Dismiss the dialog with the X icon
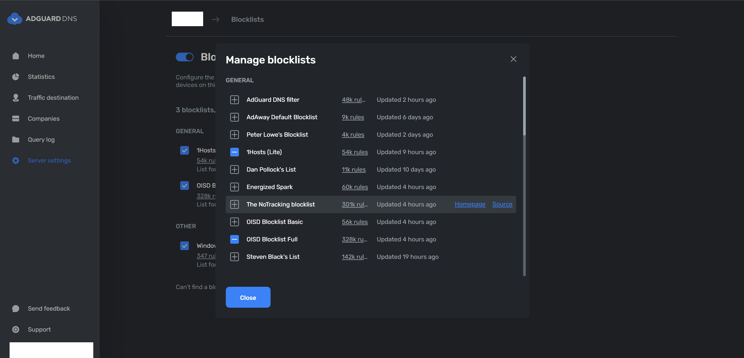This screenshot has height=358, width=744. 513,59
